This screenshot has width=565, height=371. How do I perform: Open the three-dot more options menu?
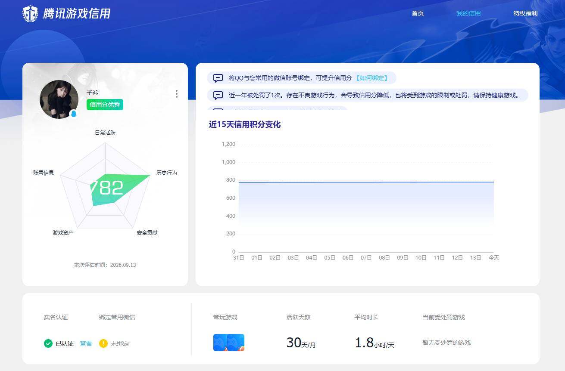(x=176, y=94)
